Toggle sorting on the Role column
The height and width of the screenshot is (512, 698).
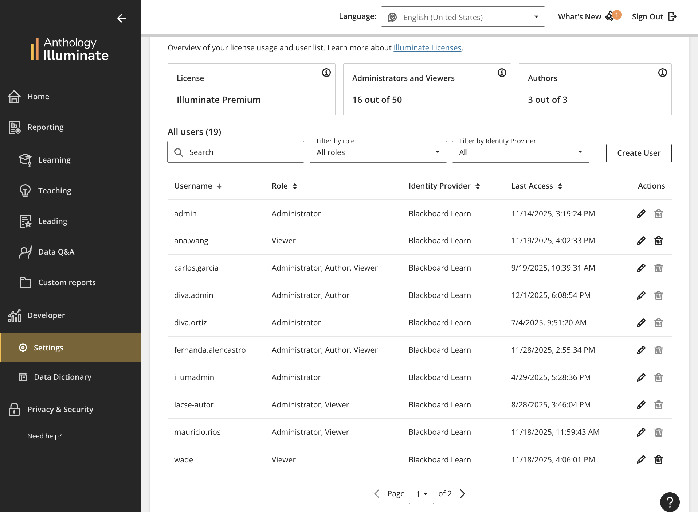tap(295, 186)
